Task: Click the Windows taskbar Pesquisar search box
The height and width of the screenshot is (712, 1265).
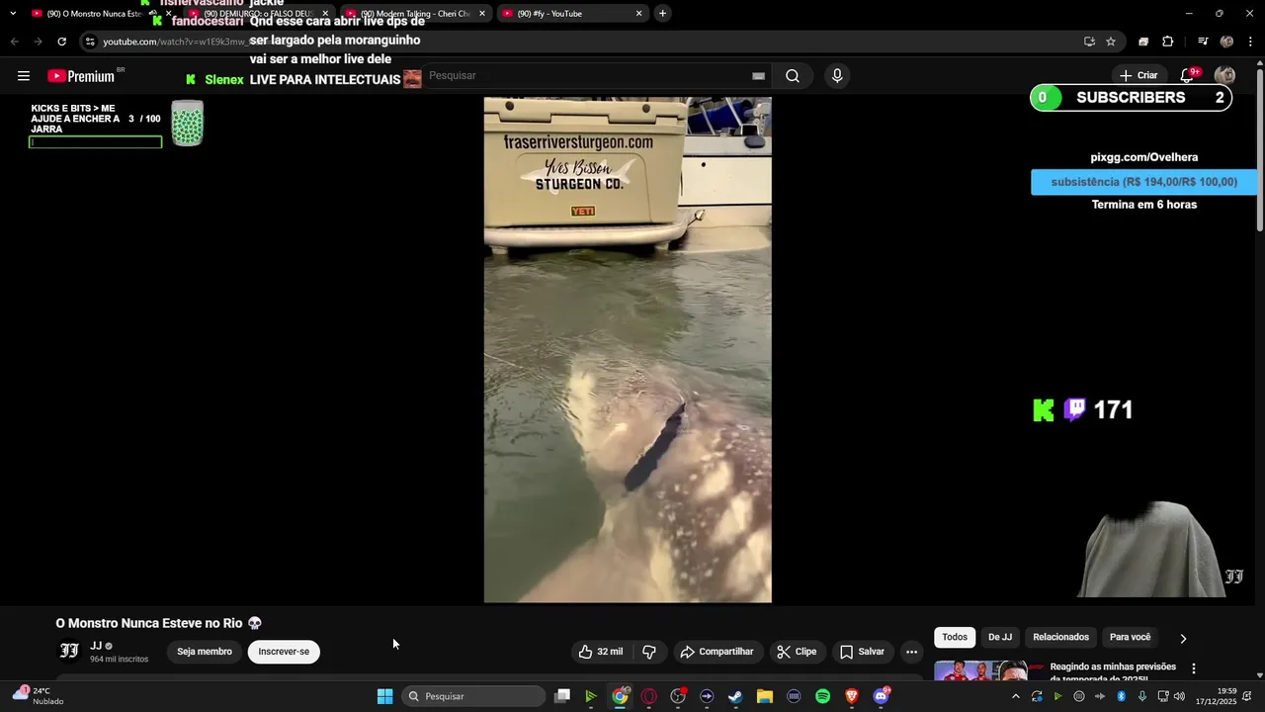Action: (x=474, y=696)
